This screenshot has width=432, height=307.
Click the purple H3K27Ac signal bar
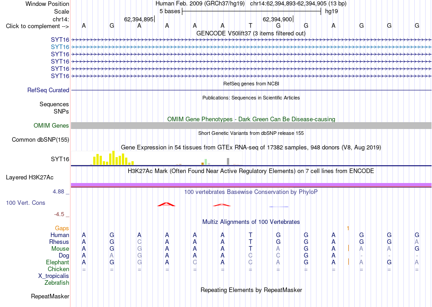click(x=251, y=185)
